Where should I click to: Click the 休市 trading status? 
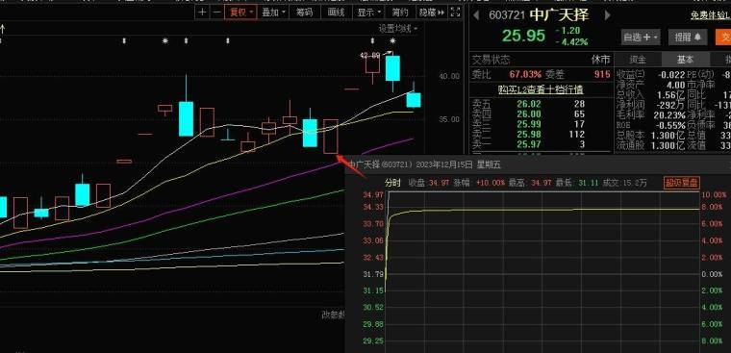[x=600, y=60]
